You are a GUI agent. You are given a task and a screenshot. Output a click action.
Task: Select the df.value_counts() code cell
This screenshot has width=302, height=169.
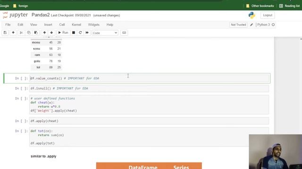[x=149, y=78]
